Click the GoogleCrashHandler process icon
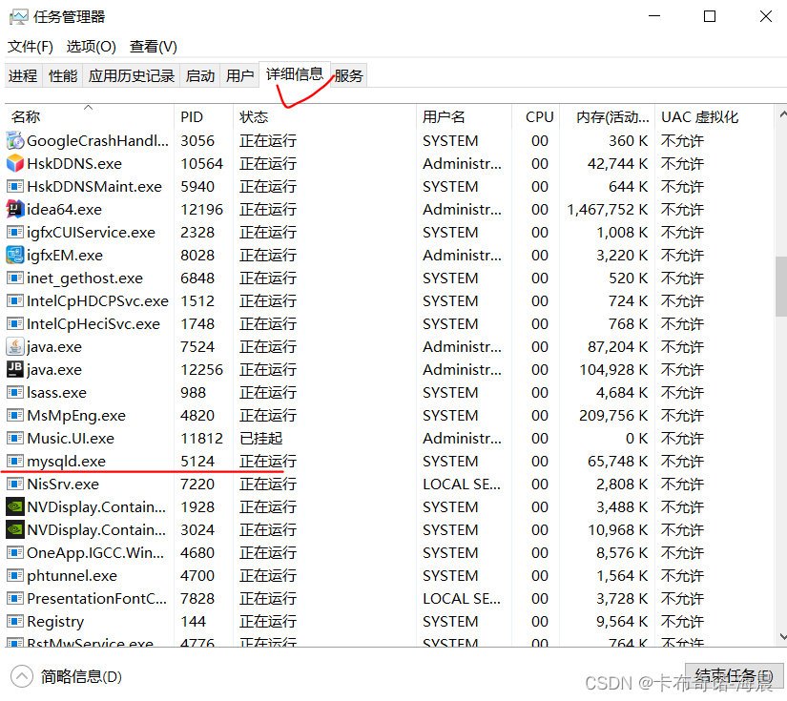Image resolution: width=787 pixels, height=701 pixels. point(15,141)
